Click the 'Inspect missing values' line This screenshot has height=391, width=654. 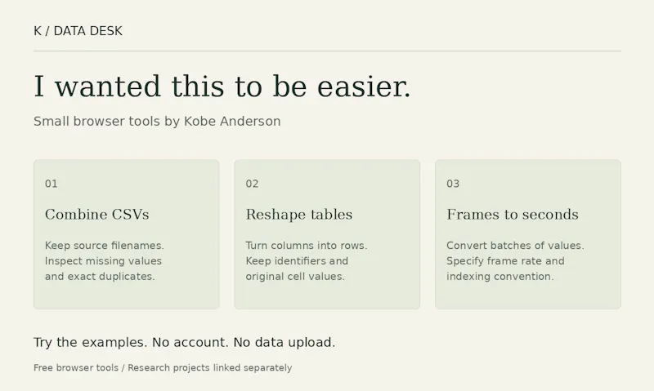pyautogui.click(x=104, y=261)
